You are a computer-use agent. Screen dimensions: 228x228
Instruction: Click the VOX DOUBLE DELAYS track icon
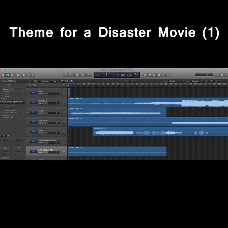click(x=33, y=141)
